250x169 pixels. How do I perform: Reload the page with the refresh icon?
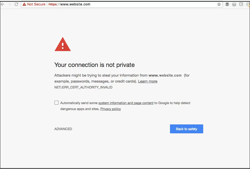tap(16, 4)
